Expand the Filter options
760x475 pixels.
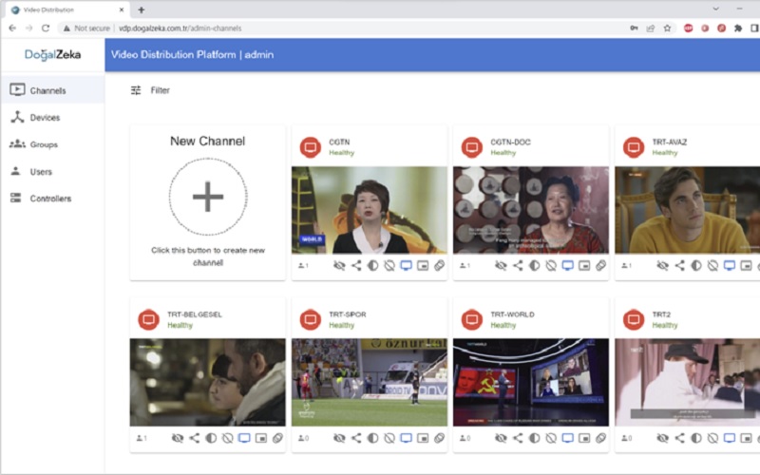150,90
